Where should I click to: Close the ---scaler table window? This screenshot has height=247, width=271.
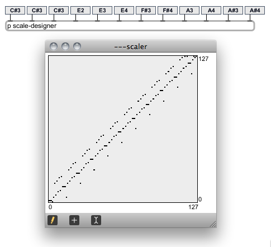pos(54,46)
